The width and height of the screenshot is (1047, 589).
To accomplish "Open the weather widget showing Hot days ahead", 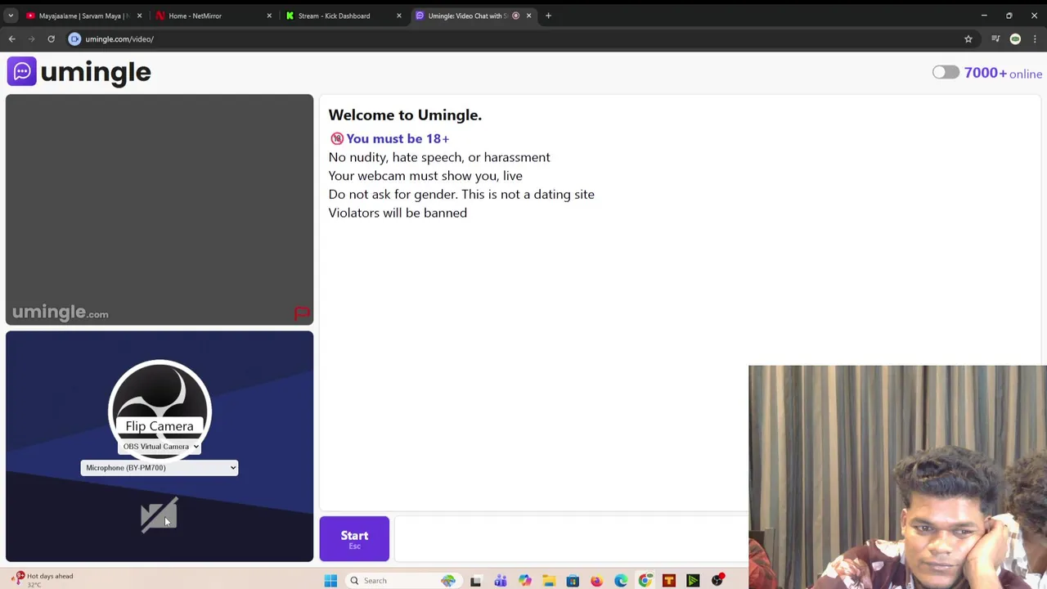I will click(x=43, y=579).
